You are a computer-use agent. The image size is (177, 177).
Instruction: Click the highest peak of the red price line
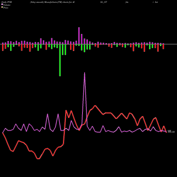[95, 105]
